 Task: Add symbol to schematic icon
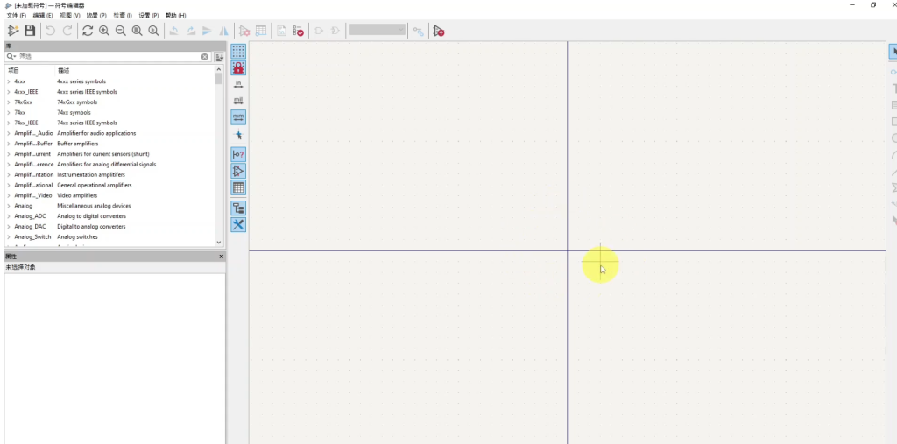click(x=439, y=31)
